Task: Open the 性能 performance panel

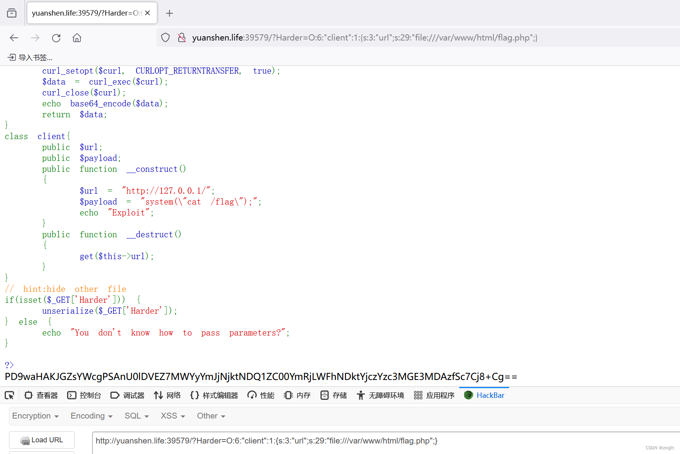Action: pyautogui.click(x=260, y=395)
